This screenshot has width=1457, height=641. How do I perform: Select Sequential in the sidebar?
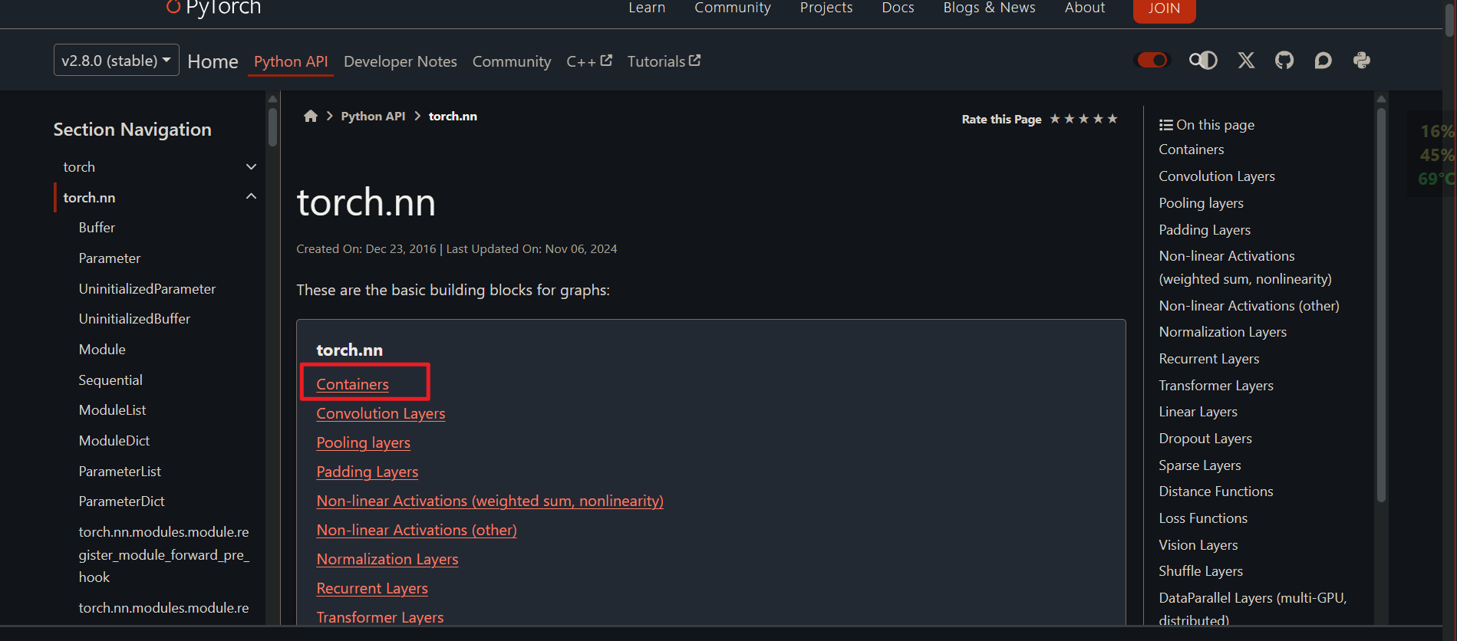110,380
